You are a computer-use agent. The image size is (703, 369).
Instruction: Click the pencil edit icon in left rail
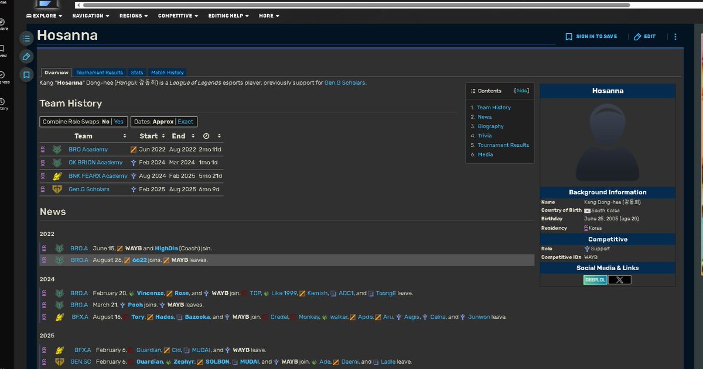[x=26, y=57]
